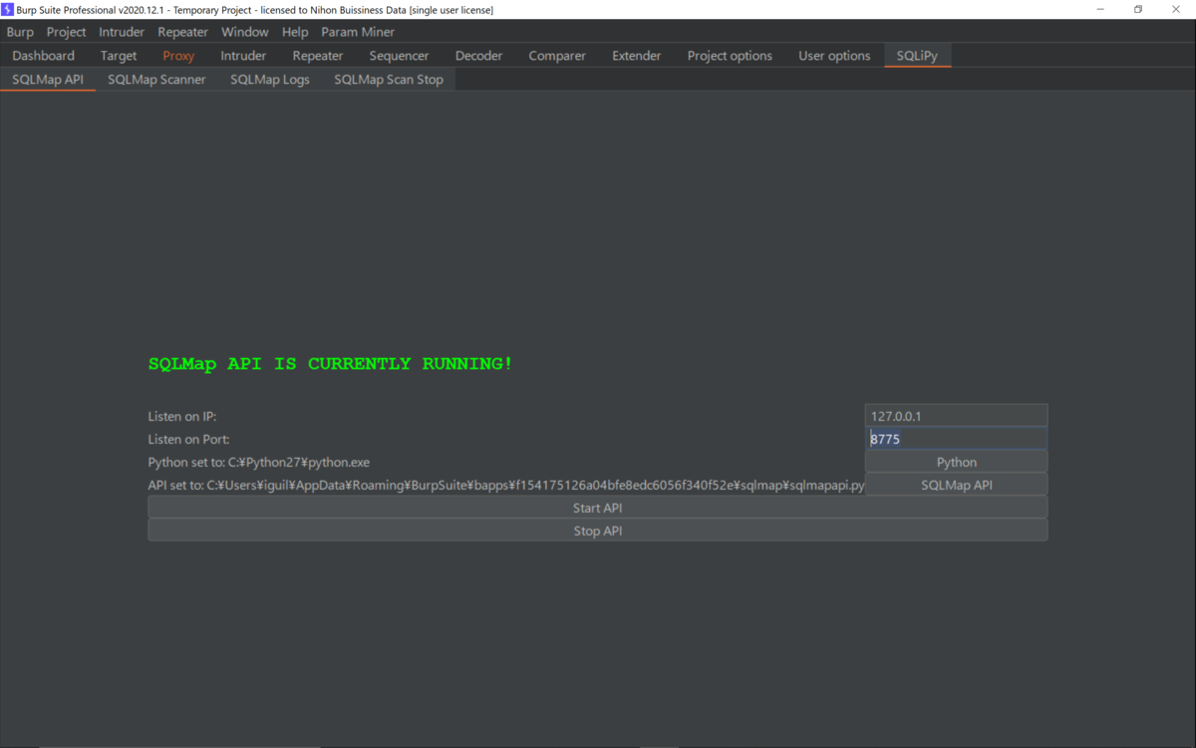Restore down the Burp Suite window
The height and width of the screenshot is (748, 1196).
1138,9
